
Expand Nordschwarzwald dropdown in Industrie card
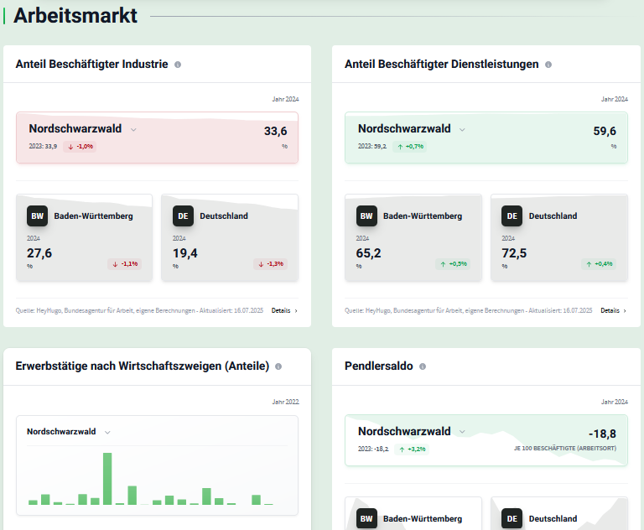[x=133, y=130]
